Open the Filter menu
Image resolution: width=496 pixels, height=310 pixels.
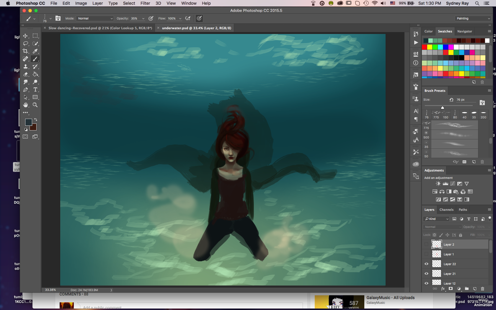[x=145, y=3]
